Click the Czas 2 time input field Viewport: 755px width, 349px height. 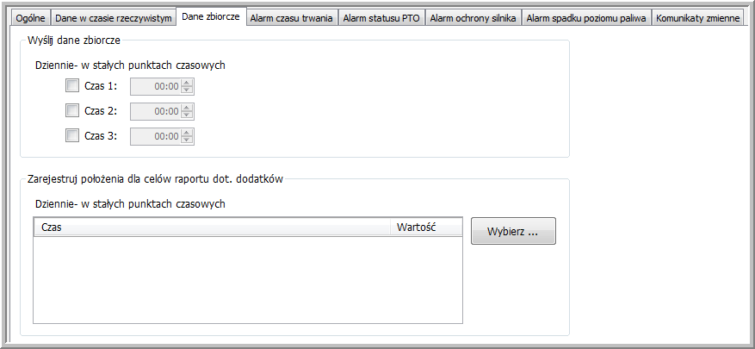point(155,111)
